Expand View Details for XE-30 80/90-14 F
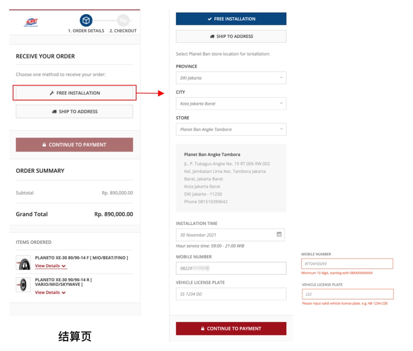Viewport: 413px width, 351px height. point(50,266)
